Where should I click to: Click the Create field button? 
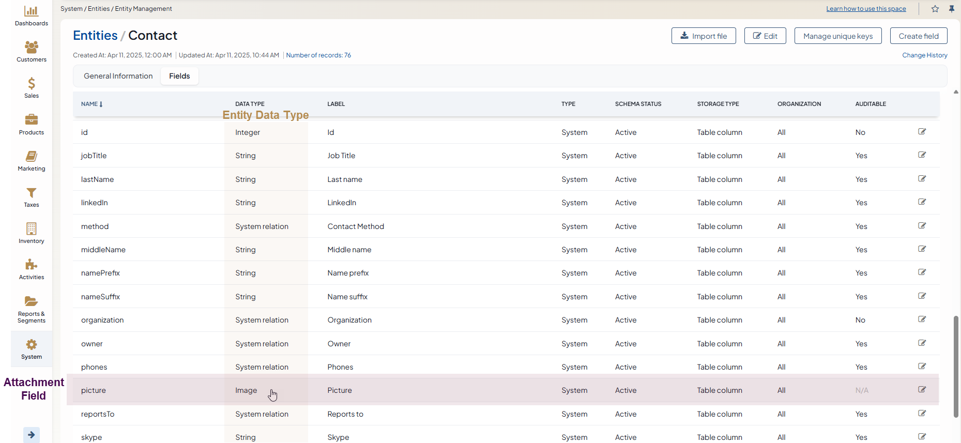click(x=918, y=36)
